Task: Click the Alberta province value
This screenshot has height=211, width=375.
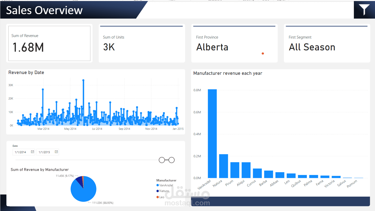Action: pyautogui.click(x=212, y=47)
